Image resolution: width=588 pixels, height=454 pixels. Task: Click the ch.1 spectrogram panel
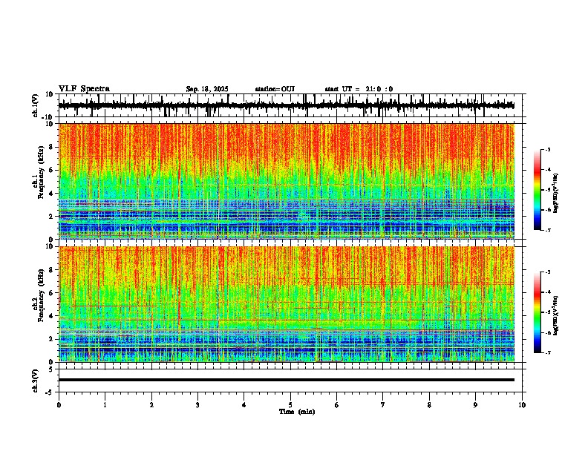coord(287,181)
